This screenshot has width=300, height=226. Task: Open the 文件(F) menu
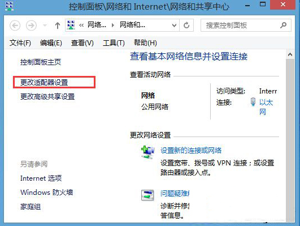tap(20, 43)
